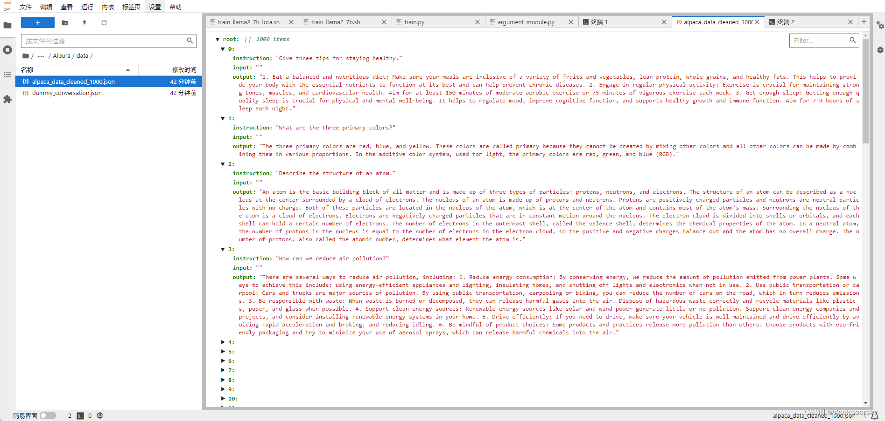Open the table of contents panel
Screen dimensions: 885x421
tap(7, 75)
